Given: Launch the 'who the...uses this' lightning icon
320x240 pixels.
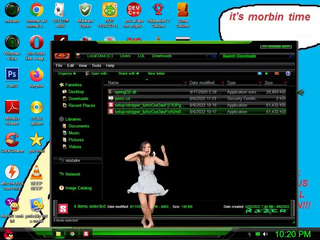Looking at the screenshot, I should coord(12,177).
